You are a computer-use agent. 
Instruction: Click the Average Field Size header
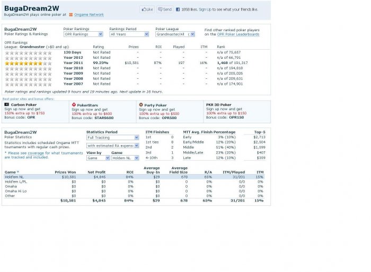click(179, 170)
